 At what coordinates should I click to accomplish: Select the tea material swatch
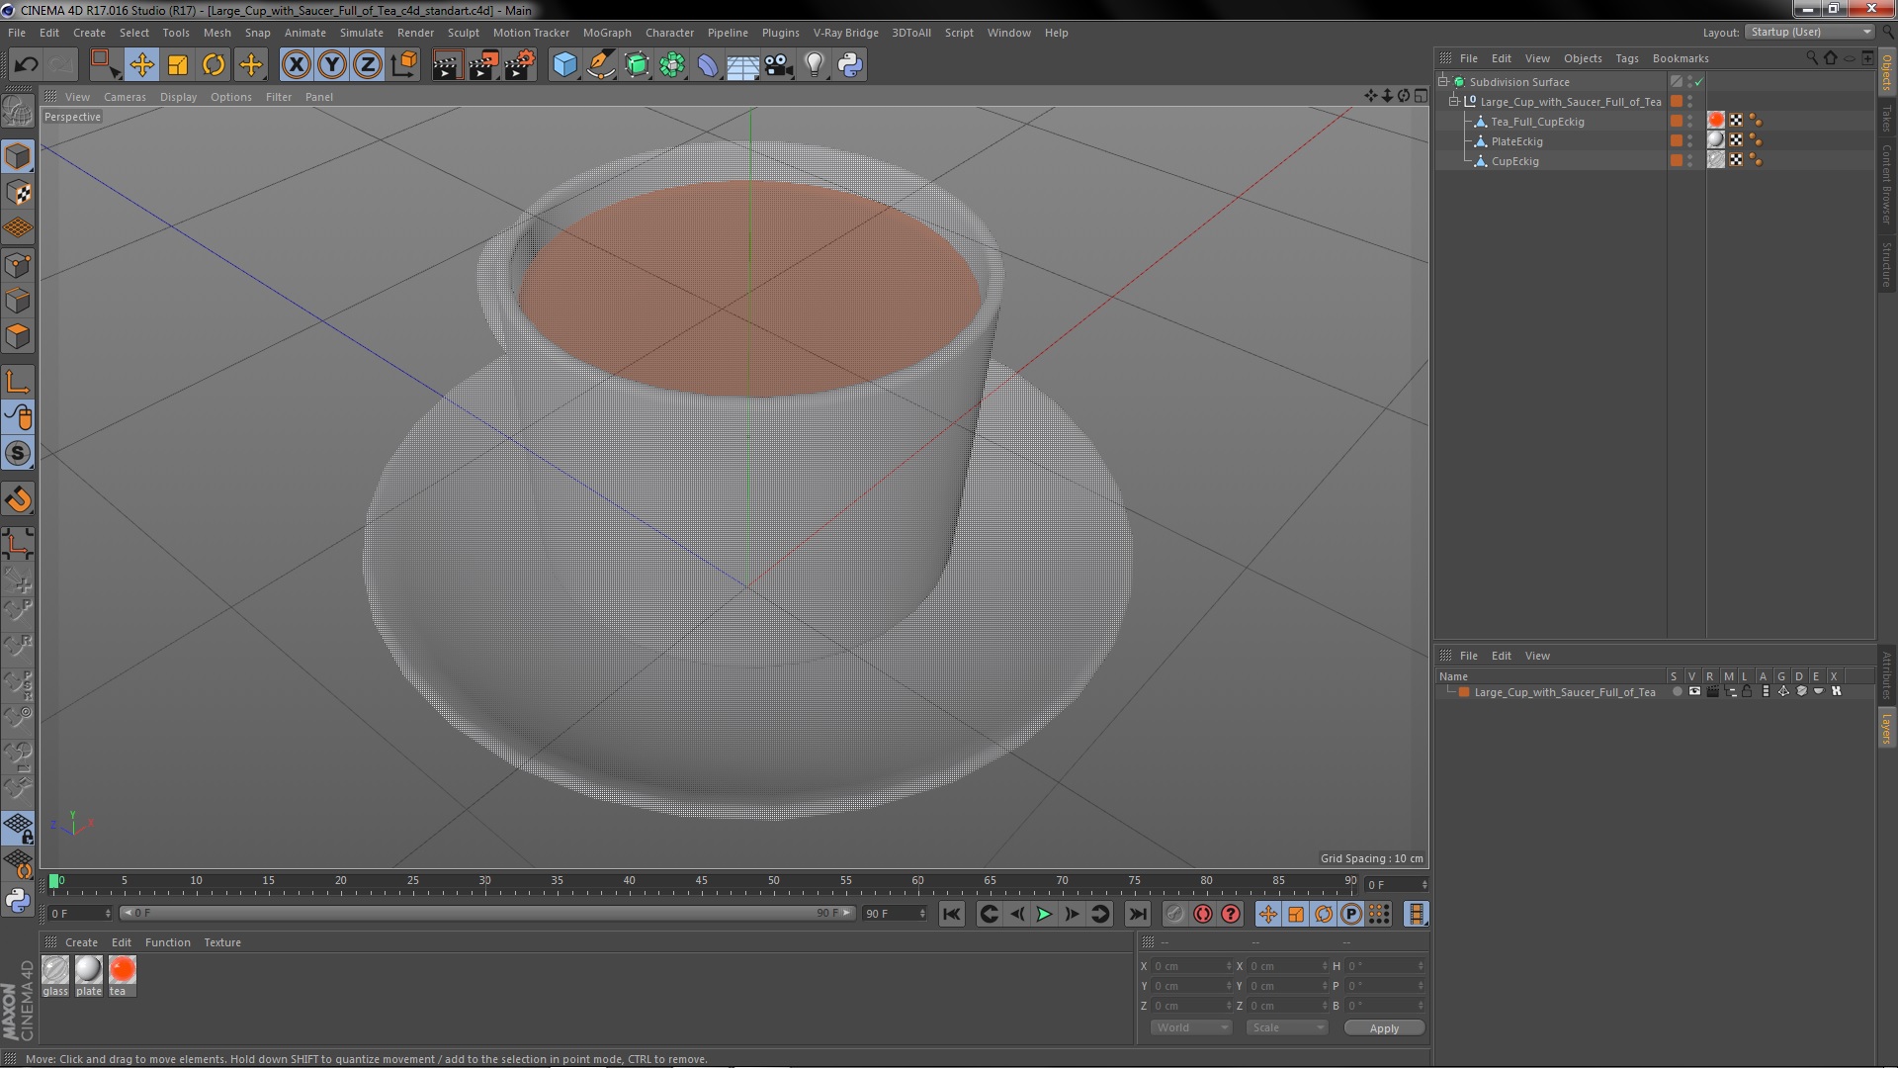pyautogui.click(x=122, y=970)
